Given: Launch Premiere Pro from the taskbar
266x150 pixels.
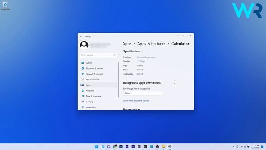Looking at the screenshot, I should [127, 147].
